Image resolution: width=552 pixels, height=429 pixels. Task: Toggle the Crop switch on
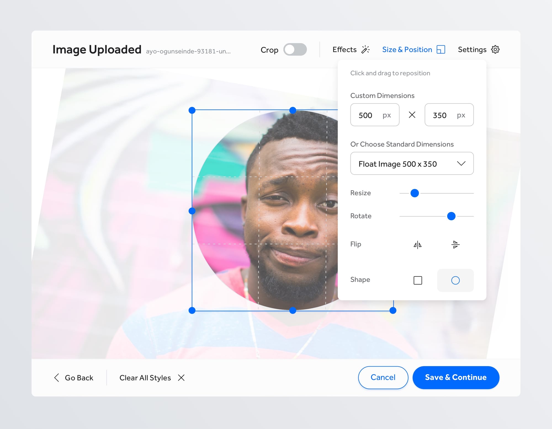(295, 50)
